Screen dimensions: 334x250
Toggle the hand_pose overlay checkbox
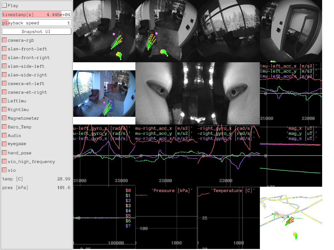pyautogui.click(x=4, y=153)
